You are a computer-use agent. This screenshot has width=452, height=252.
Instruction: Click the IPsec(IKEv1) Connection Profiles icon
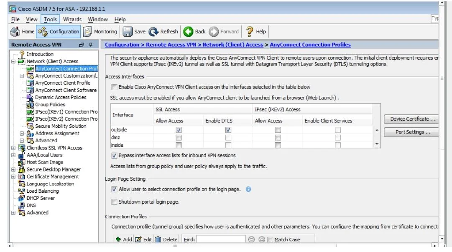[30, 112]
